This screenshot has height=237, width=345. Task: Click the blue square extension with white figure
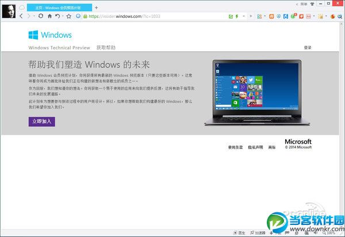[286, 17]
